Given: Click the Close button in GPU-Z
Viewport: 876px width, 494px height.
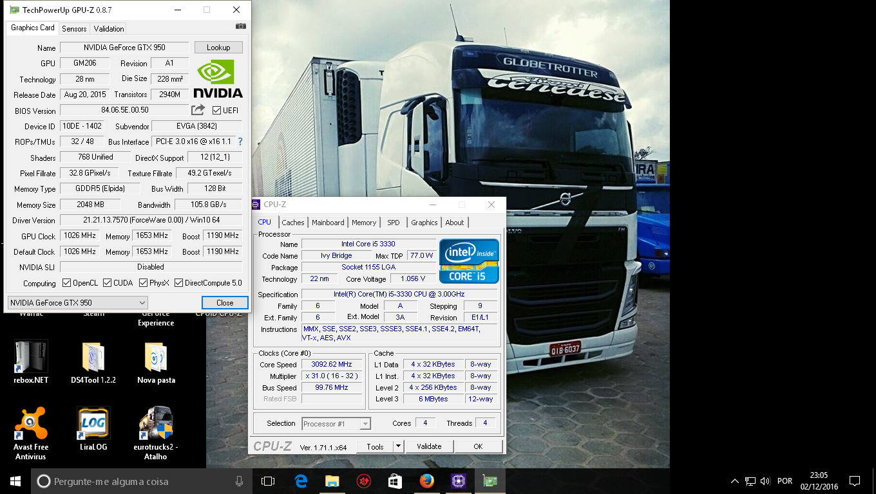Looking at the screenshot, I should point(225,303).
